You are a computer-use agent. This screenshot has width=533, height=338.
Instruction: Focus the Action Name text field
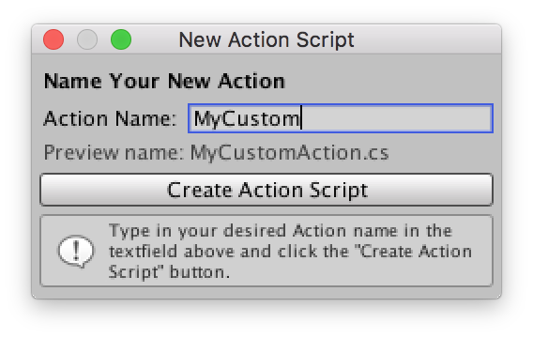(x=341, y=118)
